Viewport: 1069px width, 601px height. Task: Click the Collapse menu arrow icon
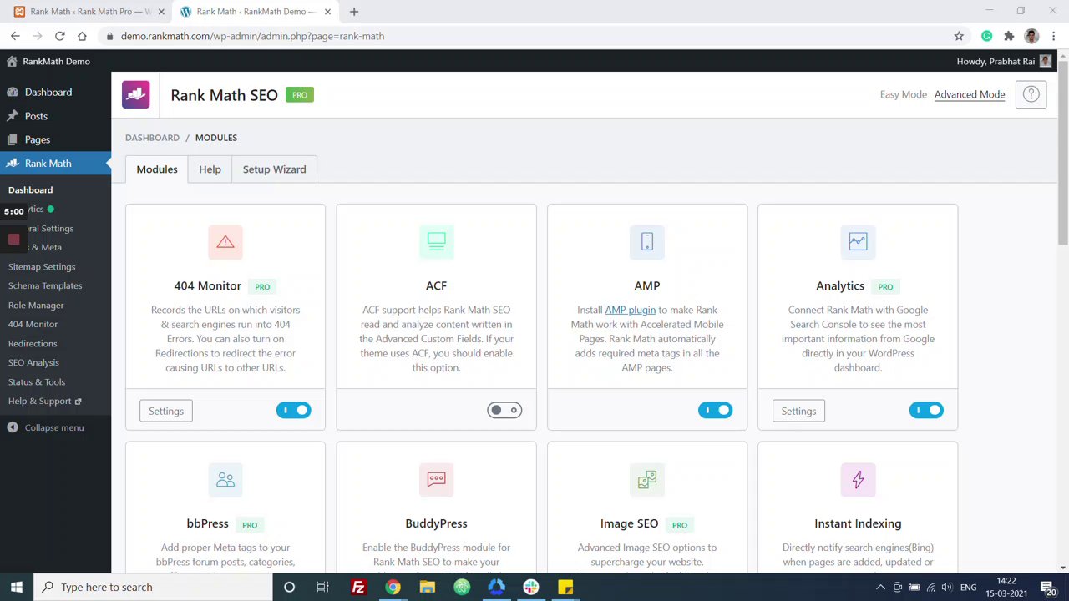[13, 427]
